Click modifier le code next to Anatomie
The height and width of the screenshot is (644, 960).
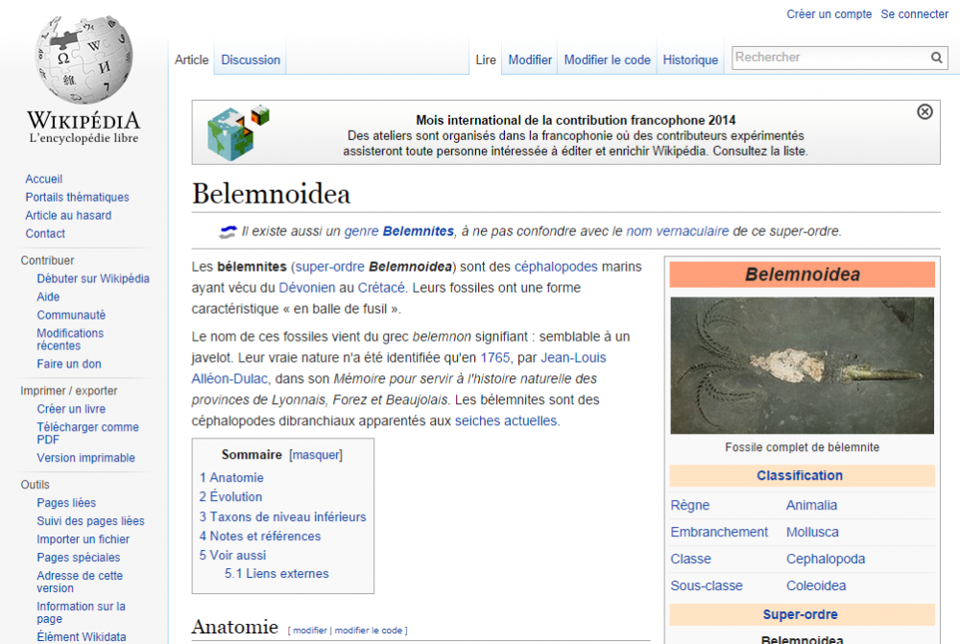[369, 631]
